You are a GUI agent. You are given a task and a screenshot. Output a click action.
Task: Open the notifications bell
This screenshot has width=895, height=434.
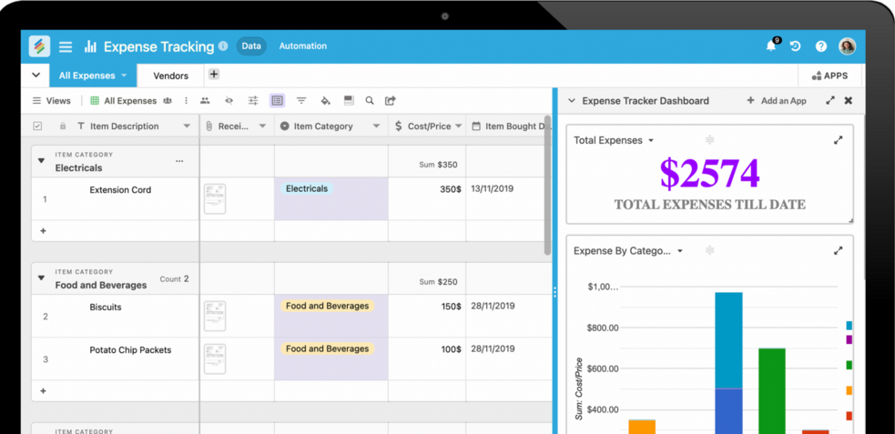click(x=770, y=46)
